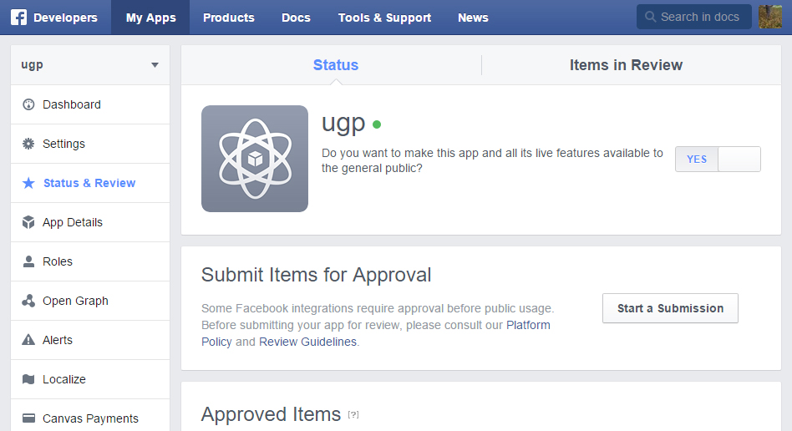792x431 pixels.
Task: Open the Review Guidelines link
Action: point(307,342)
